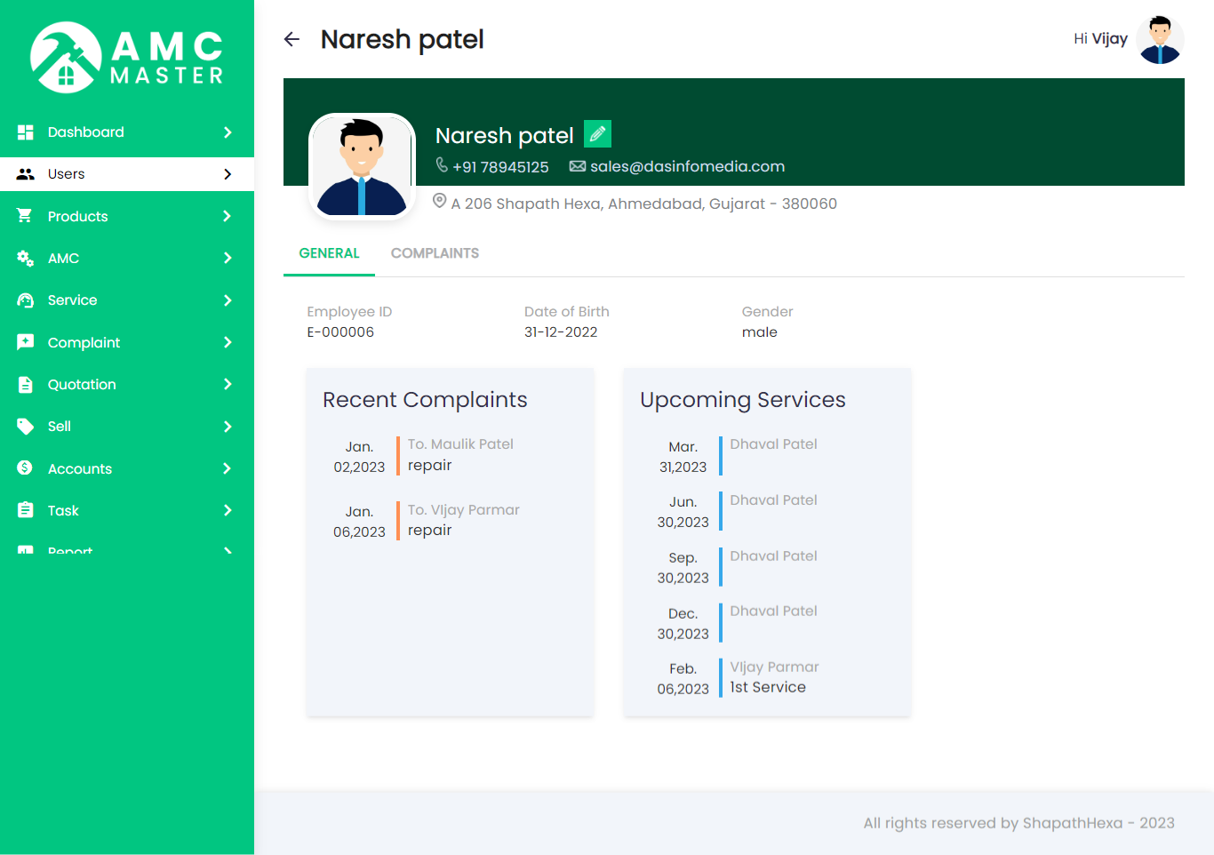Screen dimensions: 1214x855
Task: Click the Task clipboard icon
Action: [x=25, y=511]
